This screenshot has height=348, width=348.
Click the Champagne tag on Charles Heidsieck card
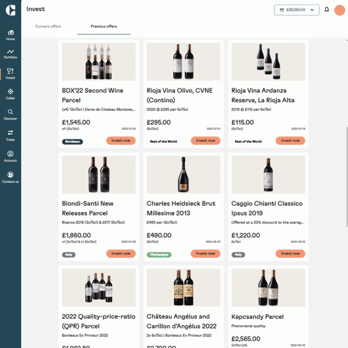click(x=159, y=254)
